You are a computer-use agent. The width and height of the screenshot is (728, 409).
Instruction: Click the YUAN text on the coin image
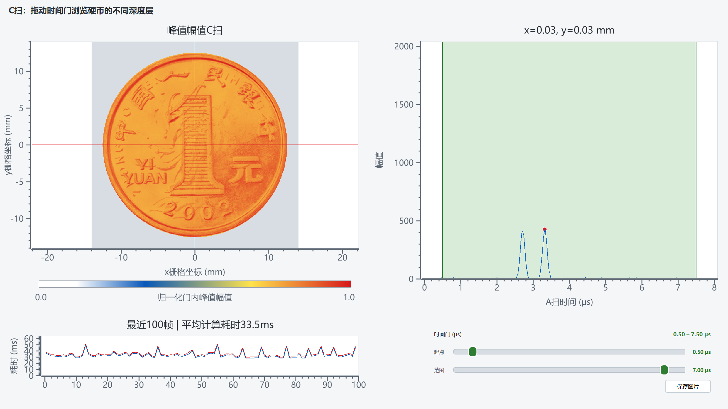pyautogui.click(x=146, y=179)
